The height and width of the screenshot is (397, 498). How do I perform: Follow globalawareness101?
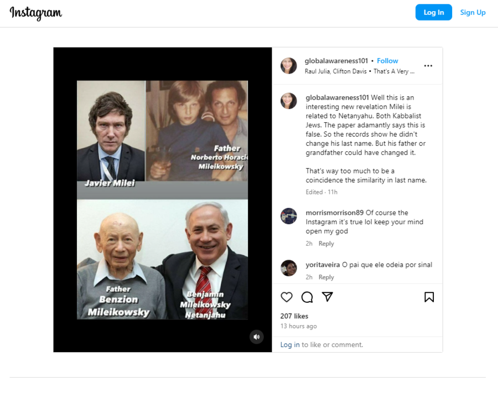(387, 61)
